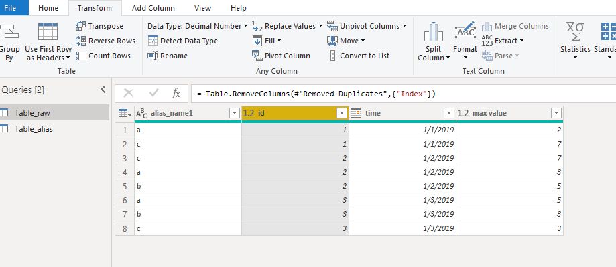616x267 pixels.
Task: Click the Replace Values icon
Action: [x=257, y=26]
